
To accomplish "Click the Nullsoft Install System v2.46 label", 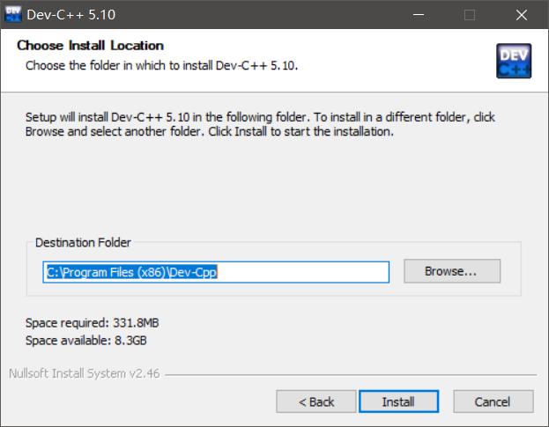I will click(85, 373).
